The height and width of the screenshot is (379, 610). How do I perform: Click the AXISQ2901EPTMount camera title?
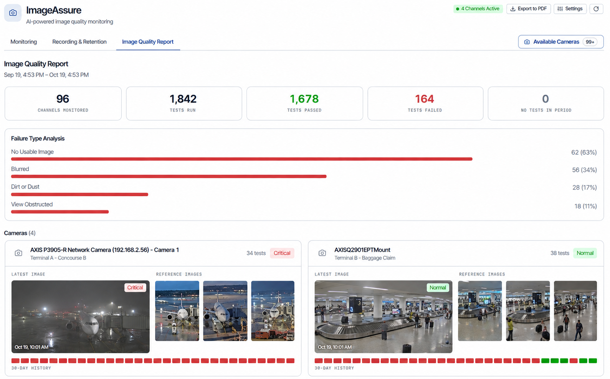pyautogui.click(x=362, y=250)
